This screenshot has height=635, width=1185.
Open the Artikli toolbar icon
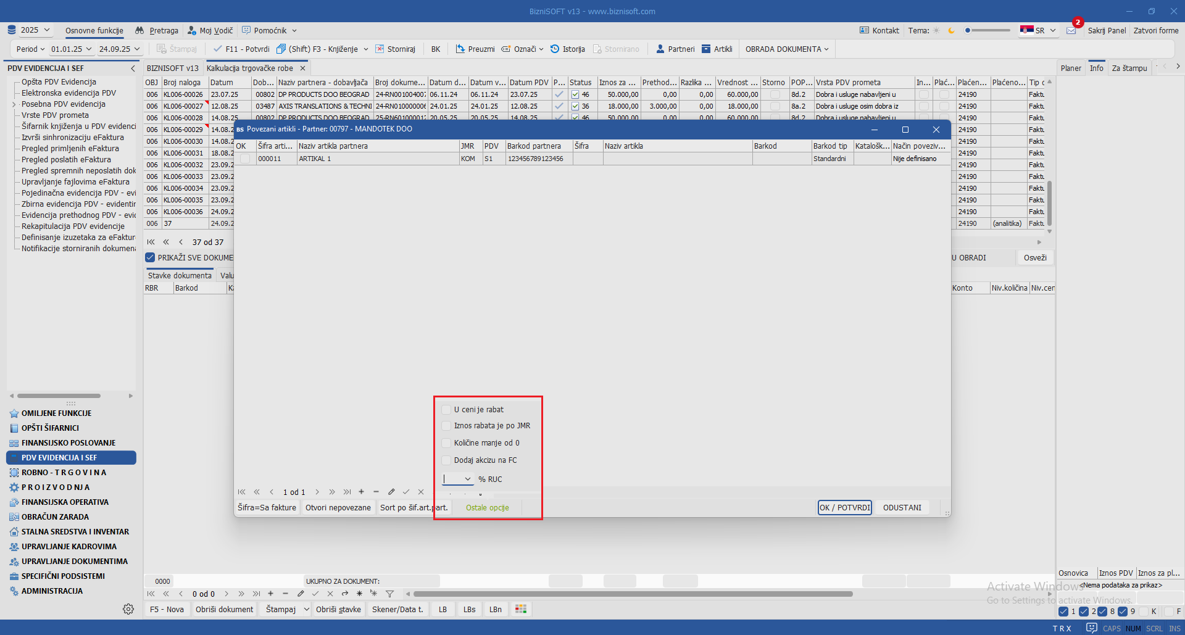point(706,49)
